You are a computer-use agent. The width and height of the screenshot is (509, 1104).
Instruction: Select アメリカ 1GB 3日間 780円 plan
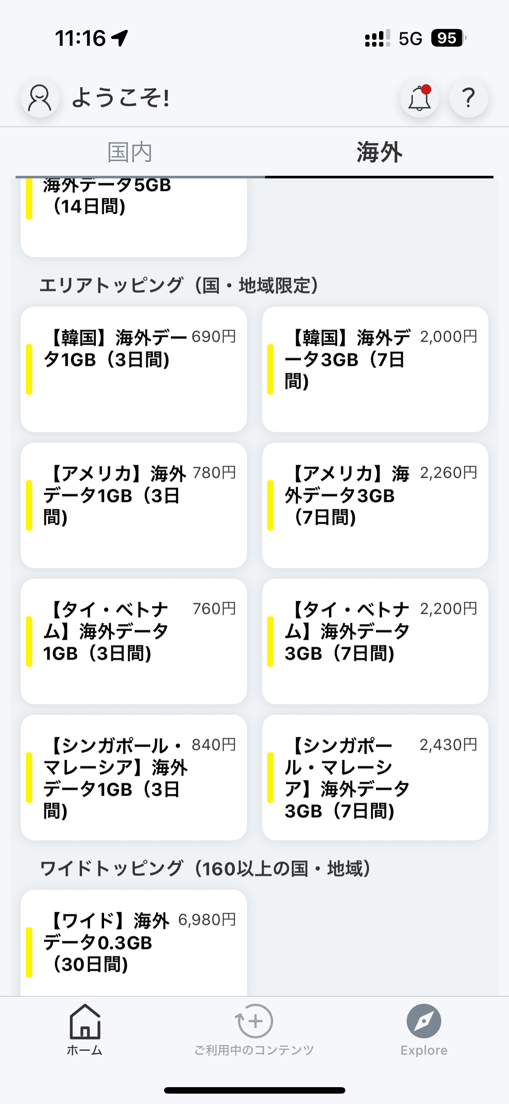[x=134, y=505]
